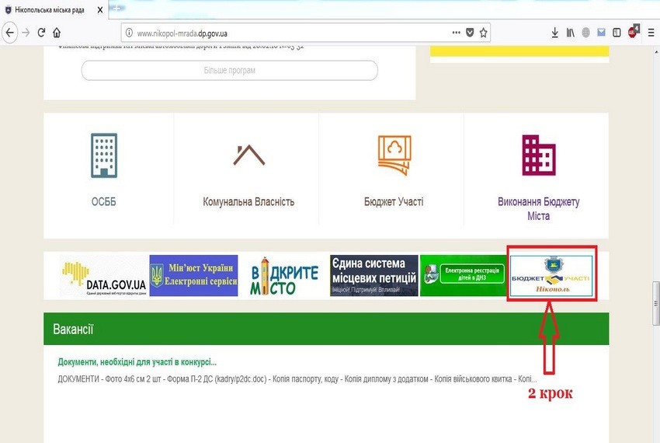Open a new browser tab

[x=117, y=9]
